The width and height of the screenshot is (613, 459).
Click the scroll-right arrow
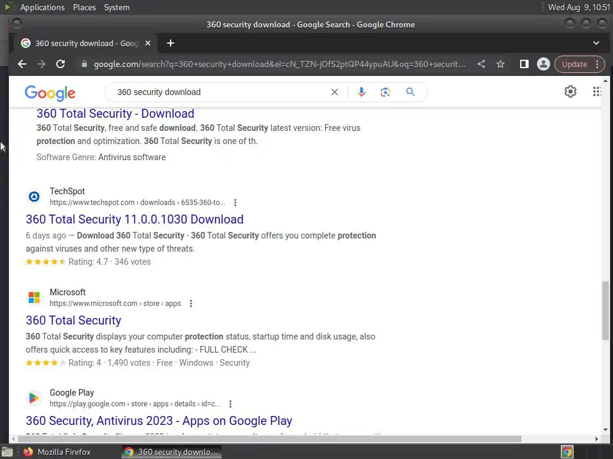click(597, 439)
